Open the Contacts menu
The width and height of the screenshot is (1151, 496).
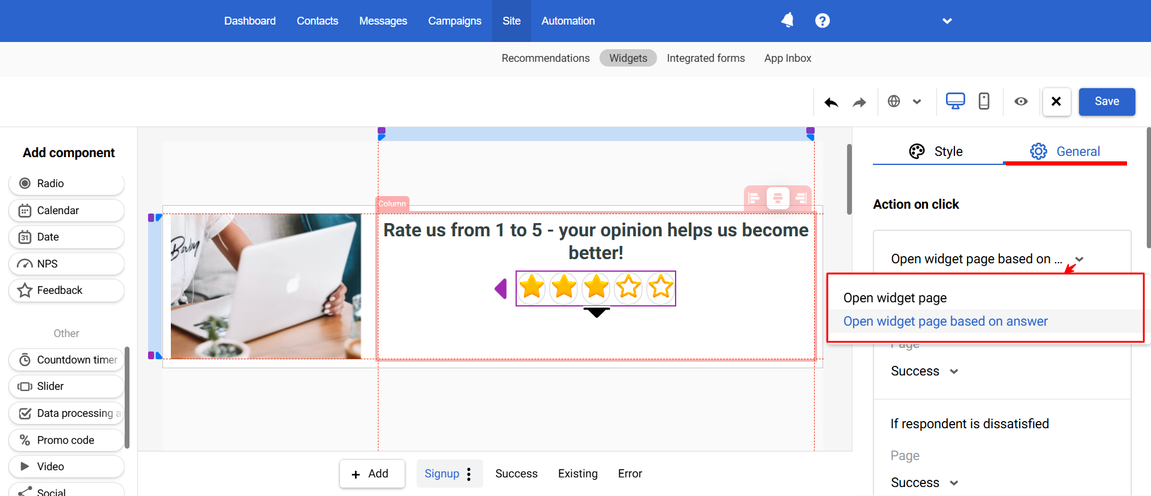point(317,21)
